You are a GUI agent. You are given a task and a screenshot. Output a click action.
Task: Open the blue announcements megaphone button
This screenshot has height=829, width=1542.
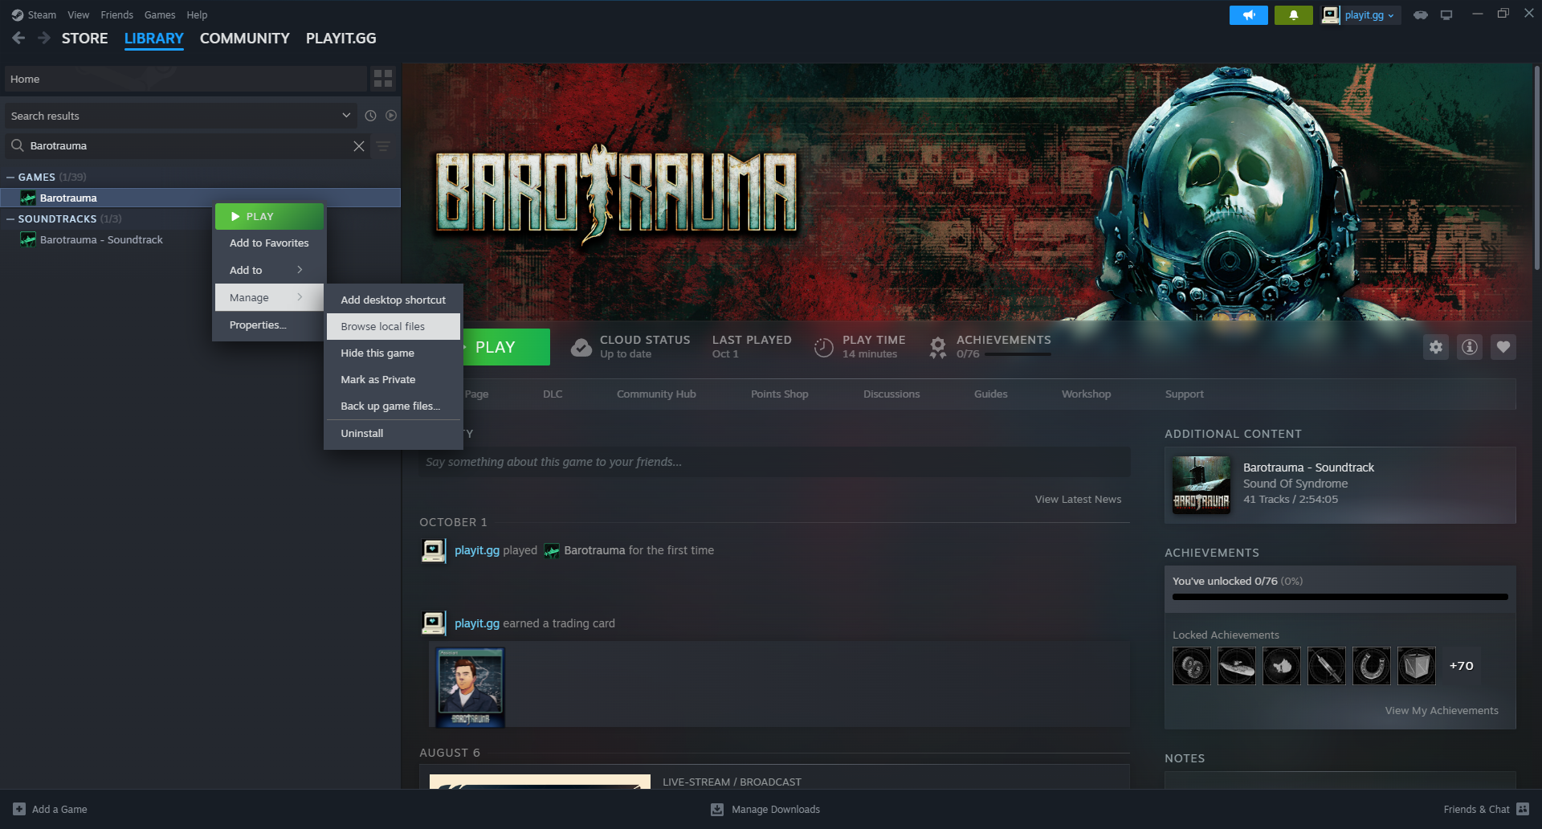click(x=1248, y=15)
